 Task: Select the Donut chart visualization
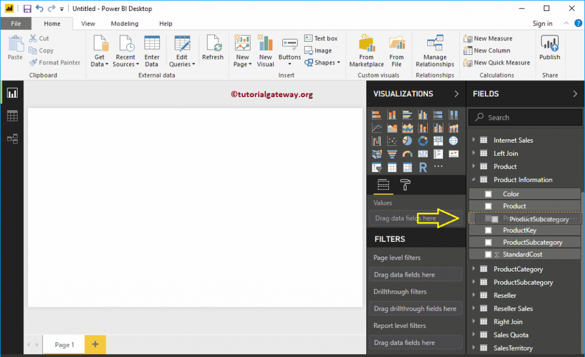423,140
